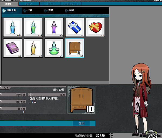
Task: Click the 效果時間 label
Action: (x=20, y=95)
